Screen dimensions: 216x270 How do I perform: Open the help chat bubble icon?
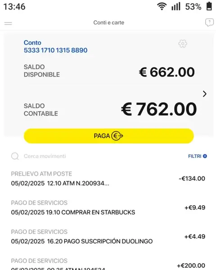point(209,22)
